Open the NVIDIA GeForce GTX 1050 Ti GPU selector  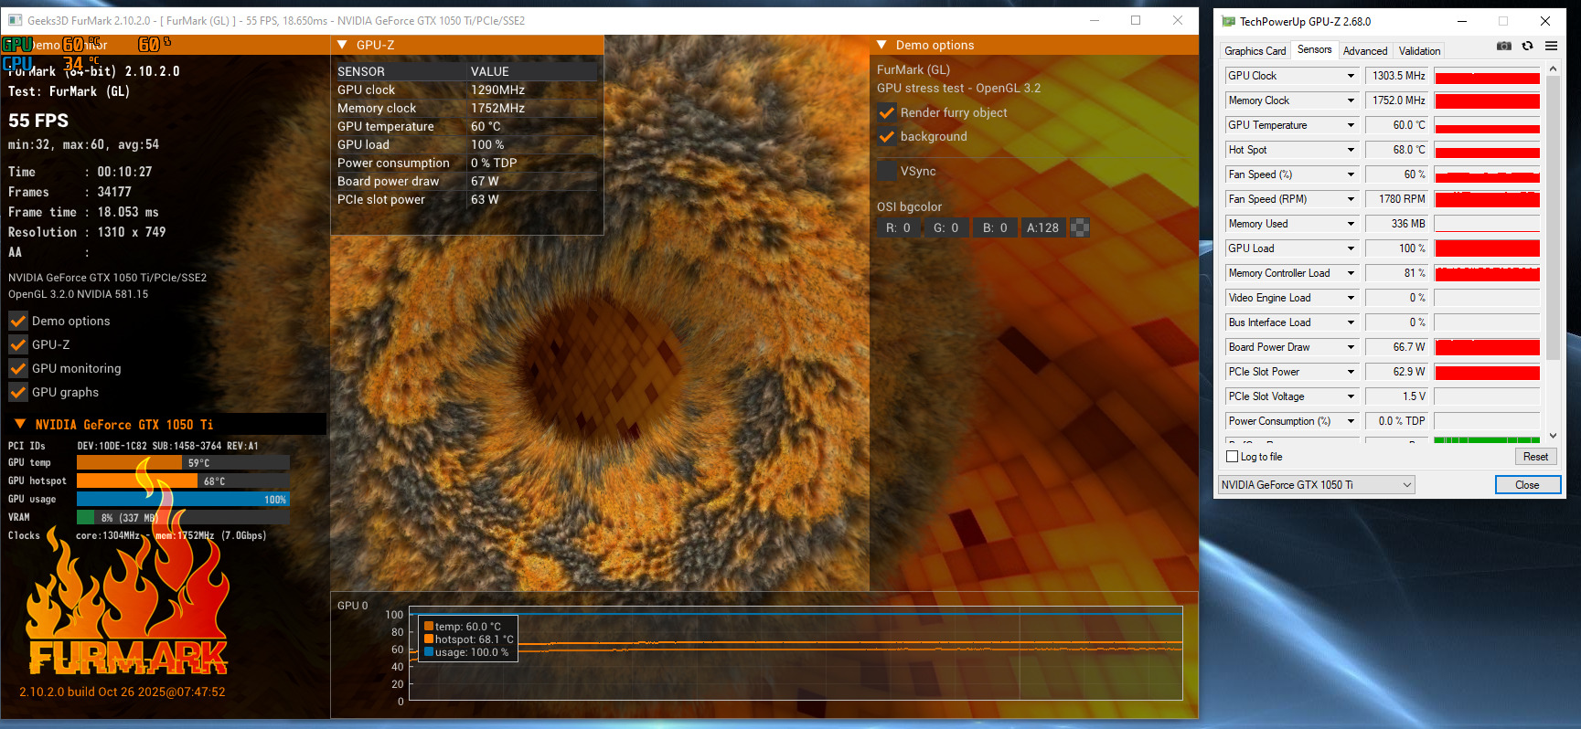tap(1316, 485)
